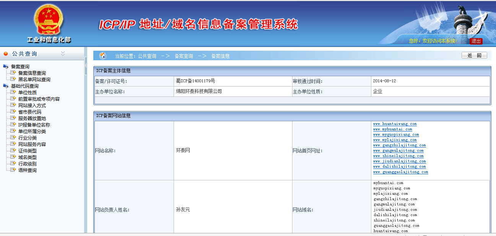
Task: Click icon beside 单位性质
Action: [x=13, y=92]
